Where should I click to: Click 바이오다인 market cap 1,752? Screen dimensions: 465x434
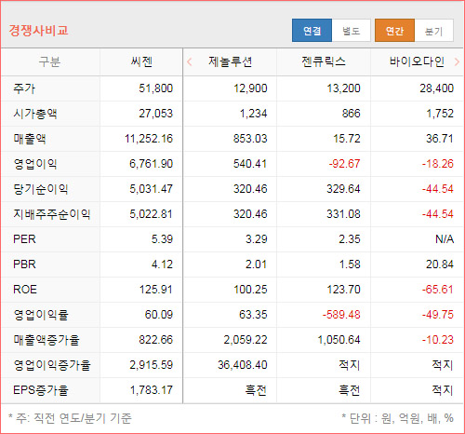click(x=440, y=114)
